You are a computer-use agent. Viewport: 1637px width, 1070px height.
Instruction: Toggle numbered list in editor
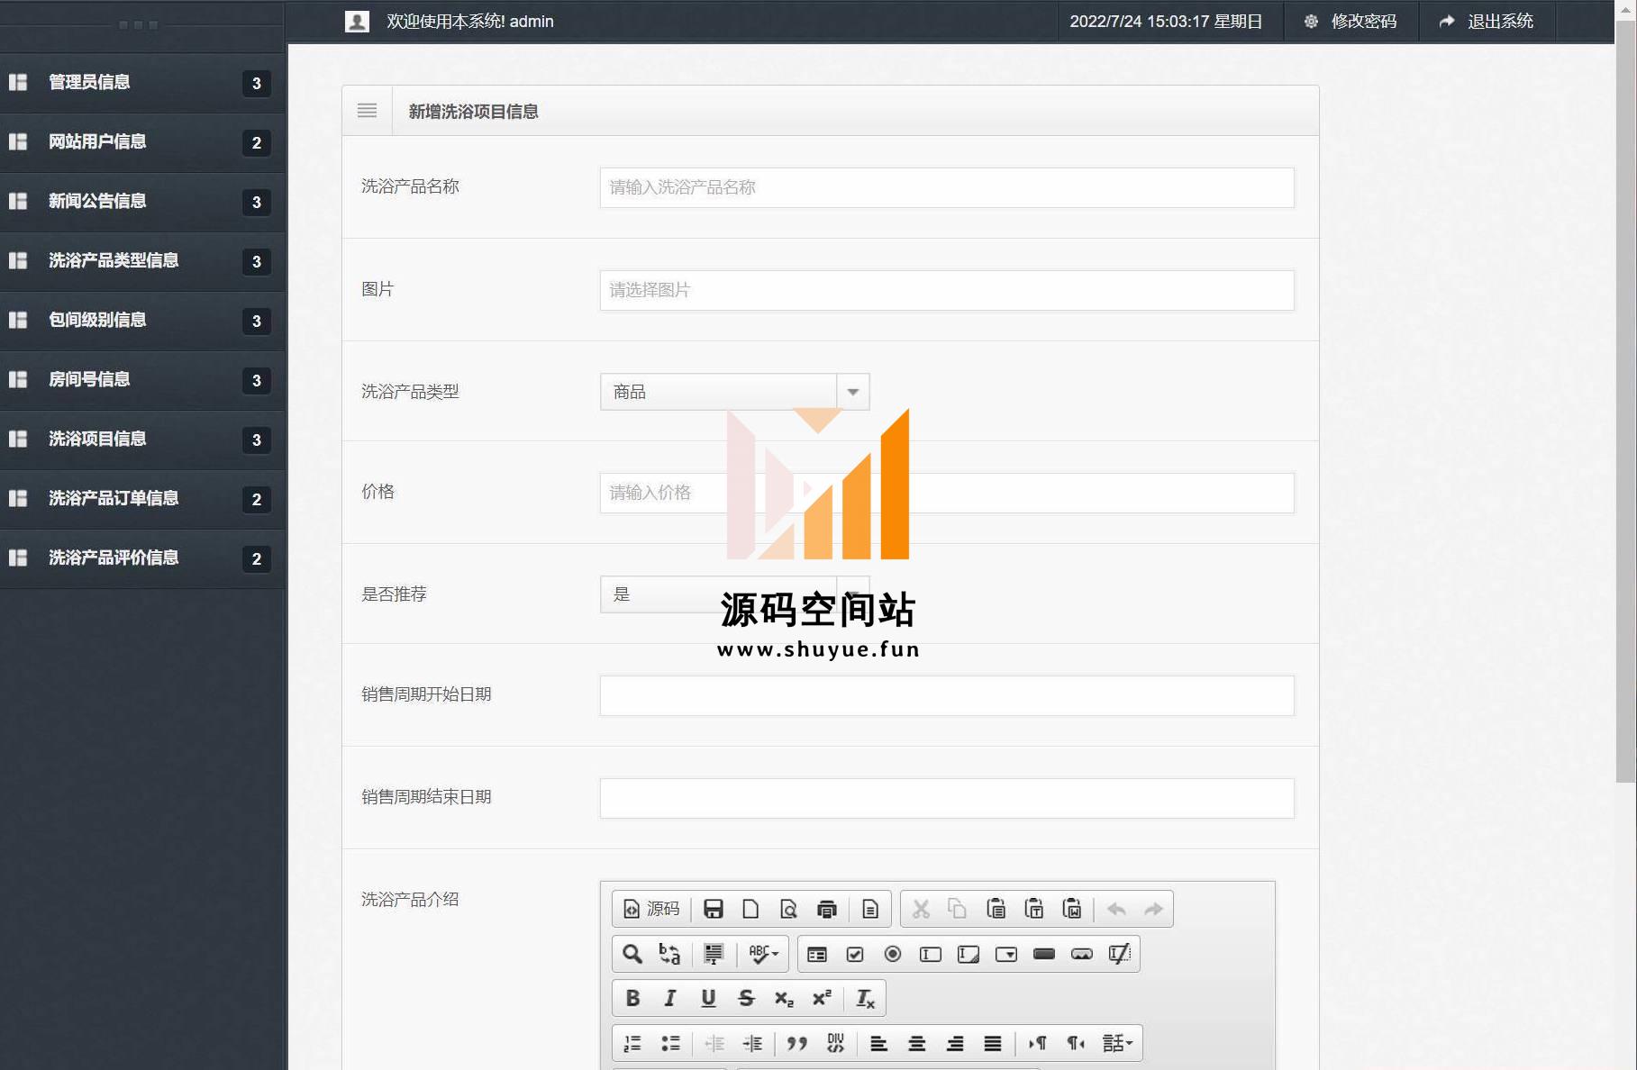click(632, 1043)
